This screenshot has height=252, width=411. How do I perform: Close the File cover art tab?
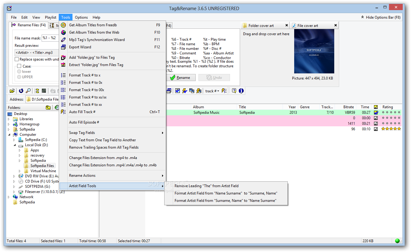coord(335,25)
